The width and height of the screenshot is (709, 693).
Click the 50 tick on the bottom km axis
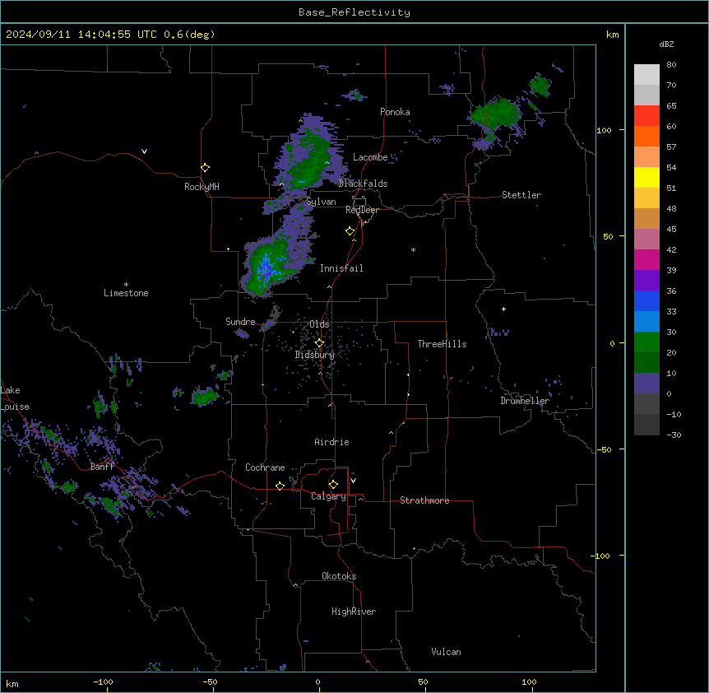(x=423, y=681)
